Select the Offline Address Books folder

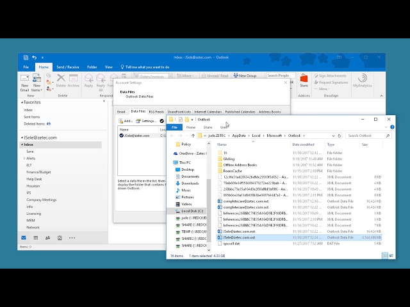pyautogui.click(x=299, y=165)
